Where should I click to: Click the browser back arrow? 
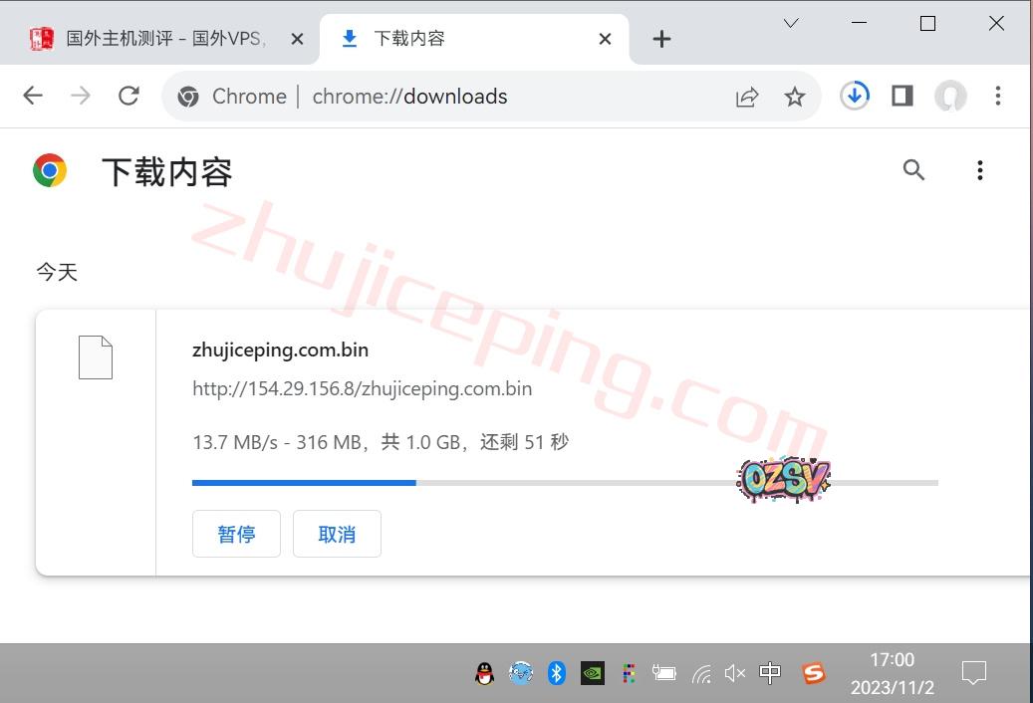(x=33, y=96)
